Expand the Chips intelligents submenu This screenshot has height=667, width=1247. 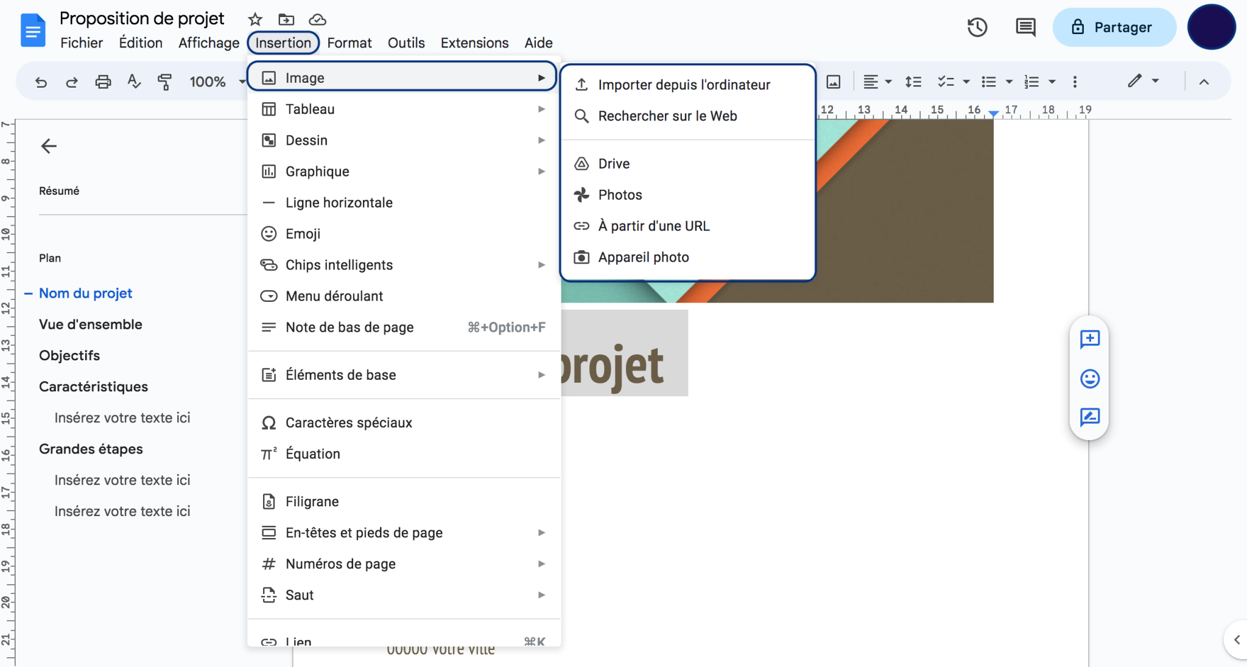404,265
